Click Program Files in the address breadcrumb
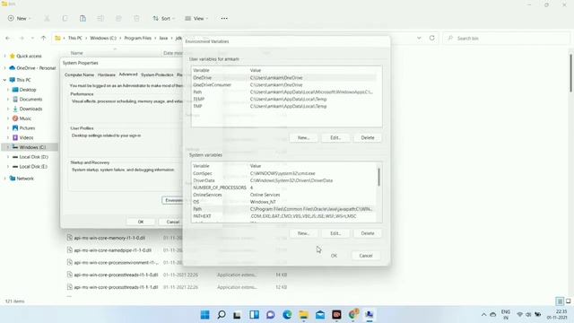The image size is (574, 323). pyautogui.click(x=137, y=38)
